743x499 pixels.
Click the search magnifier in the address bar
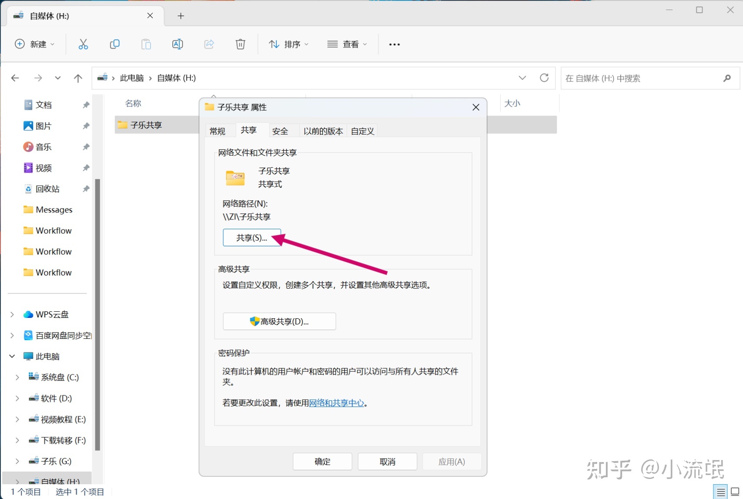coord(726,78)
